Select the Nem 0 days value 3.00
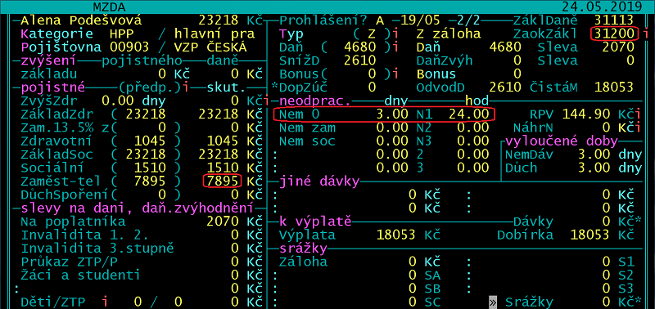The image size is (655, 309). tap(392, 114)
